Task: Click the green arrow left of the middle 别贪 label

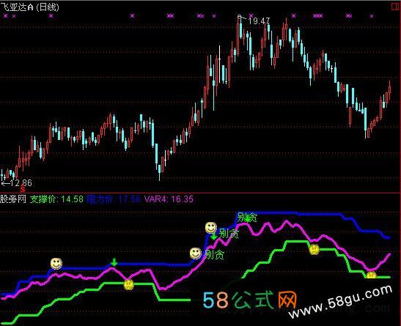Action: pos(214,236)
